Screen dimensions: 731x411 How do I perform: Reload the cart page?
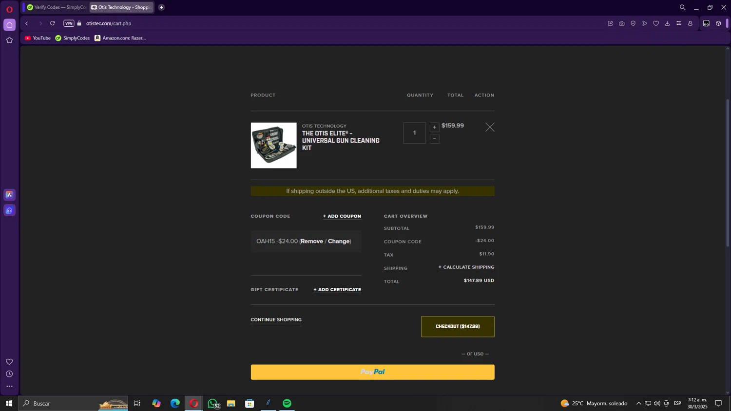point(53,23)
